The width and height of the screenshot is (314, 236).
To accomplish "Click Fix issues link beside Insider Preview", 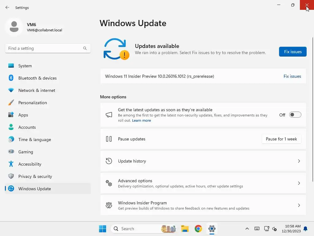I will (x=292, y=76).
